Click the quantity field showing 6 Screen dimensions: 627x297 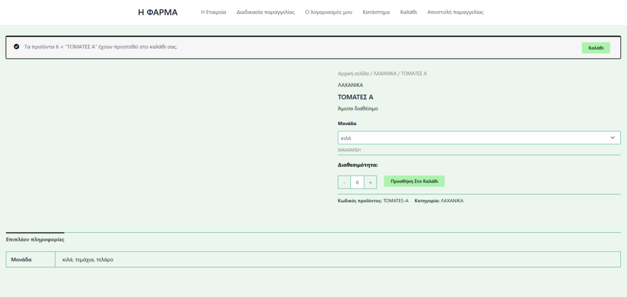click(357, 182)
